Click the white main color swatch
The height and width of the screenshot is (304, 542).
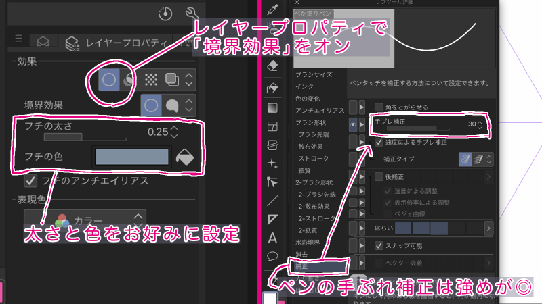point(270,299)
